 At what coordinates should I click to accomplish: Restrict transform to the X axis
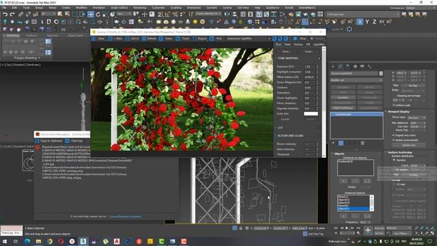[x=360, y=22]
